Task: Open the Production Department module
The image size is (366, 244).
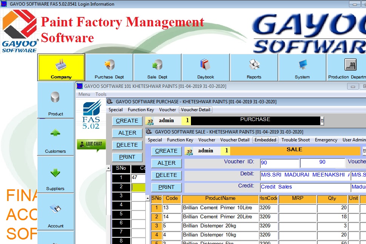Action: (x=346, y=68)
